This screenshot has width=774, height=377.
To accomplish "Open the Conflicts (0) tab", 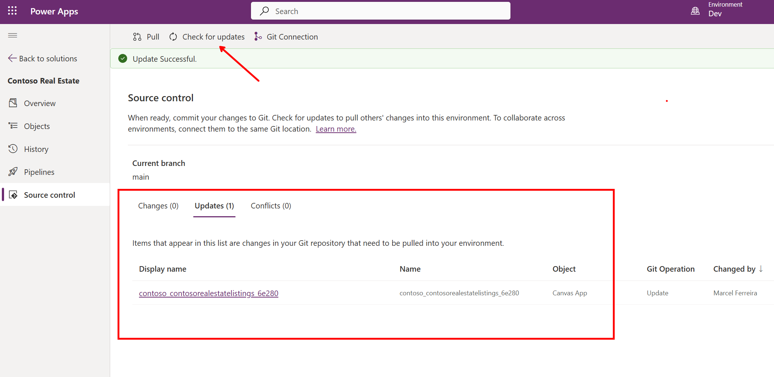I will 271,206.
